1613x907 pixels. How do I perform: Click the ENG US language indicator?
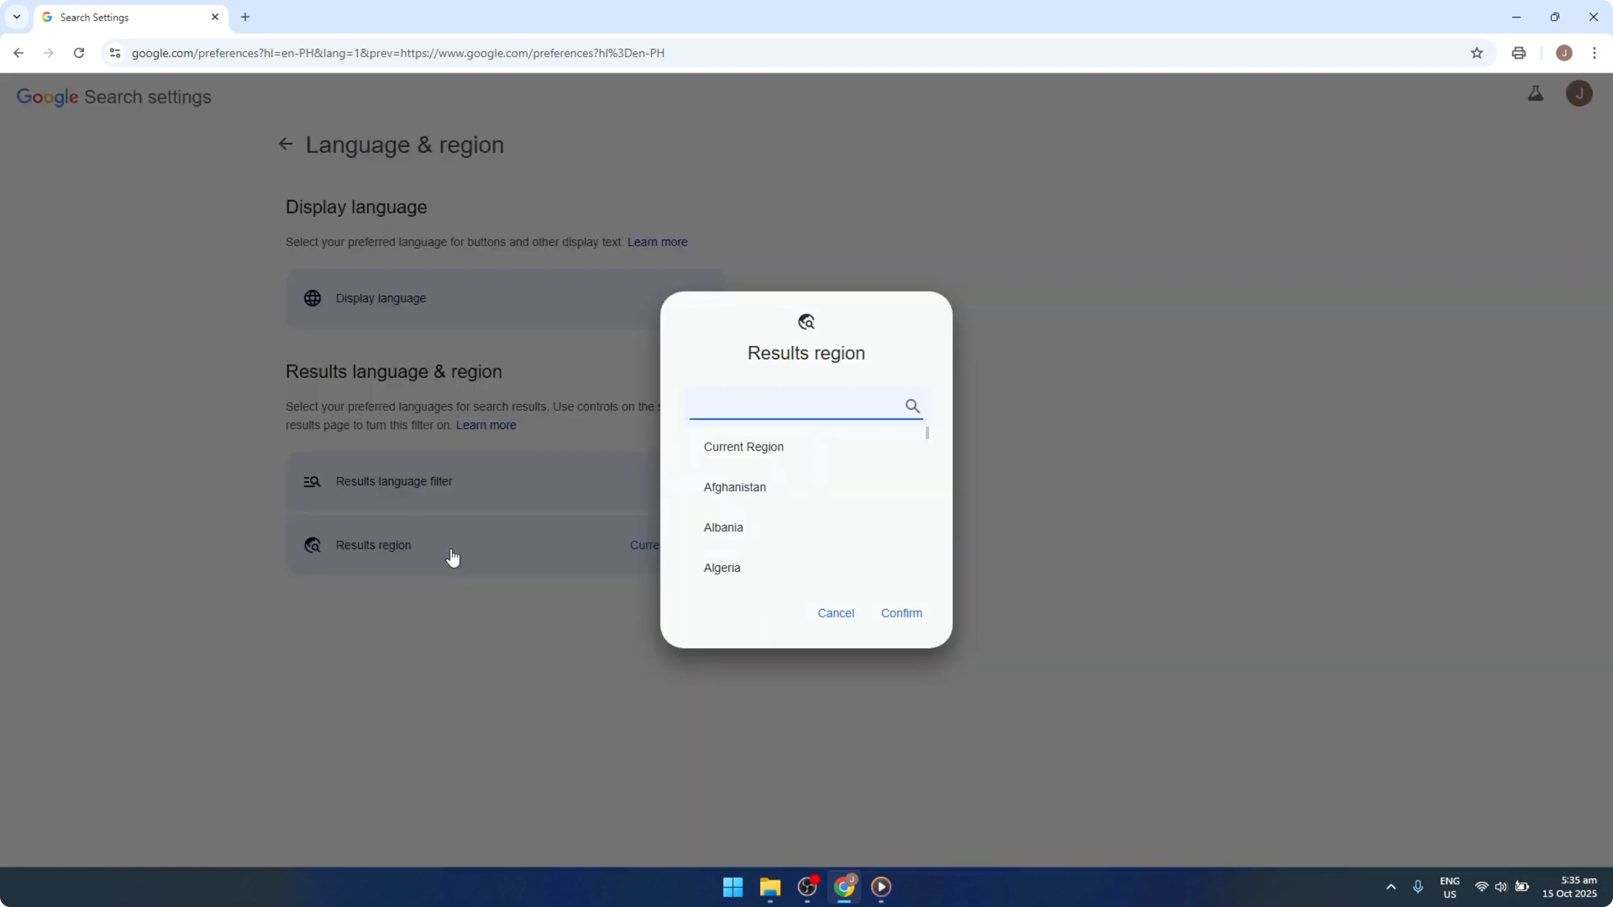[1450, 888]
